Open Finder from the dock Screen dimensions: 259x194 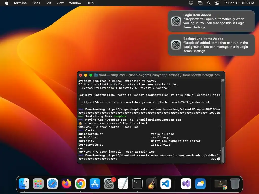(x=24, y=183)
